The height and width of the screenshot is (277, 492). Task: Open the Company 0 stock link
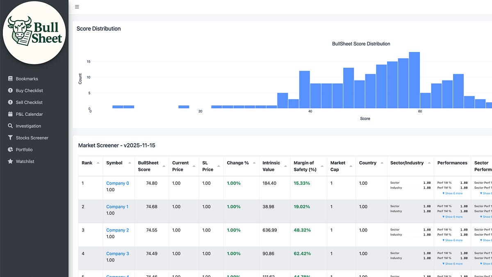point(118,183)
